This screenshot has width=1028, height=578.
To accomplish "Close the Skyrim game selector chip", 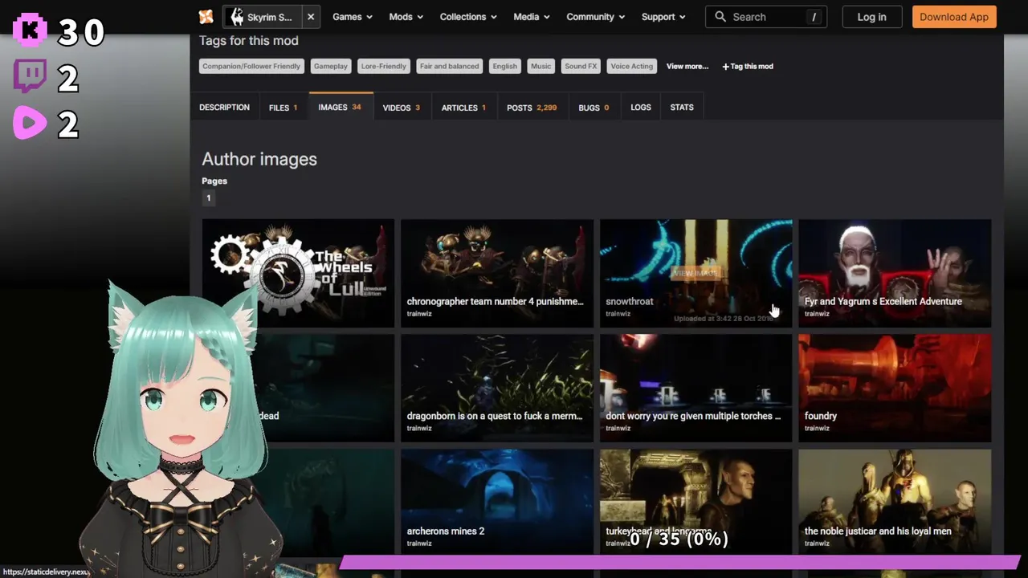I will [311, 17].
